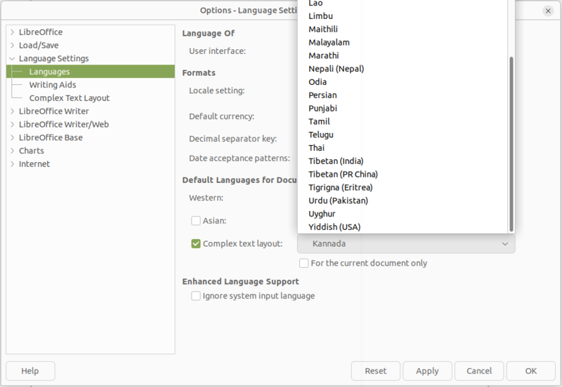Select Urdu (Pakistan) language entry
The image size is (562, 387).
pyautogui.click(x=403, y=201)
